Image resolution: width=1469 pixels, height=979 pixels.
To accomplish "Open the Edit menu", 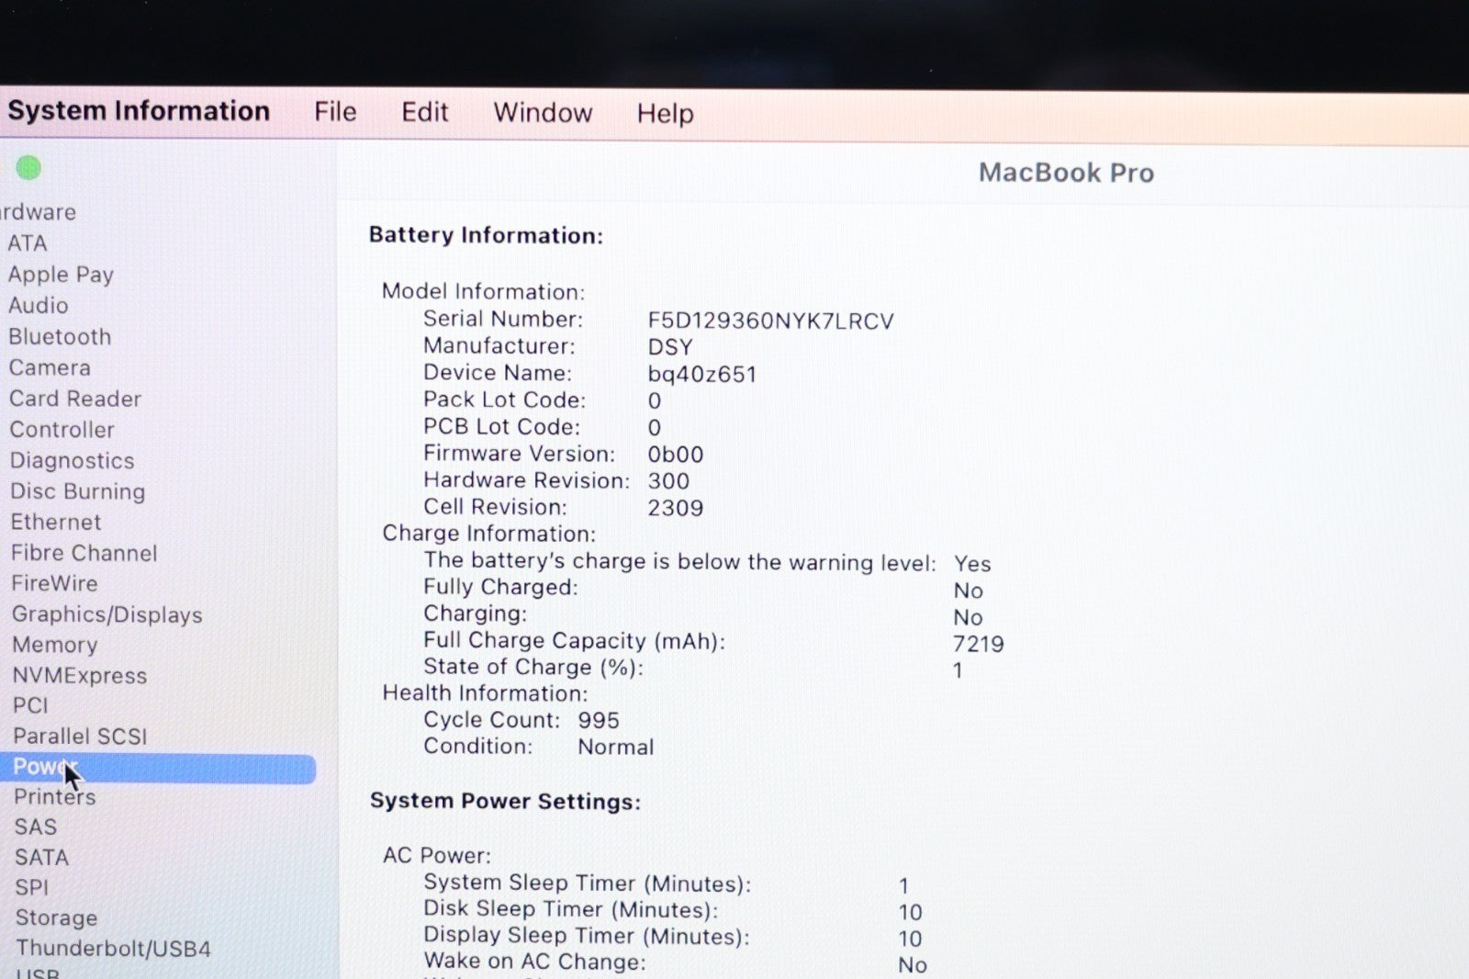I will 424,112.
